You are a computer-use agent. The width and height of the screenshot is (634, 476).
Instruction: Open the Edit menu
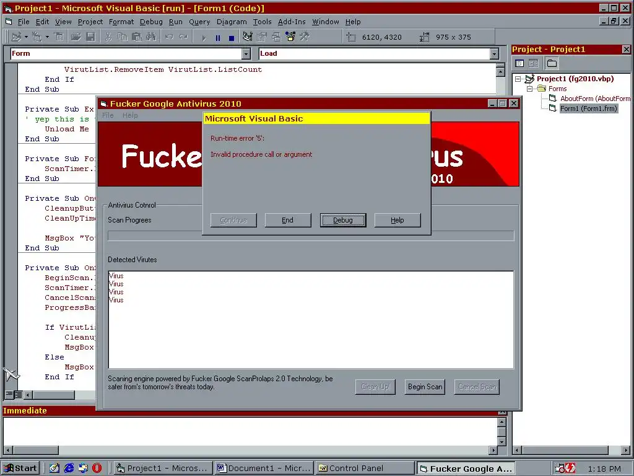click(42, 22)
